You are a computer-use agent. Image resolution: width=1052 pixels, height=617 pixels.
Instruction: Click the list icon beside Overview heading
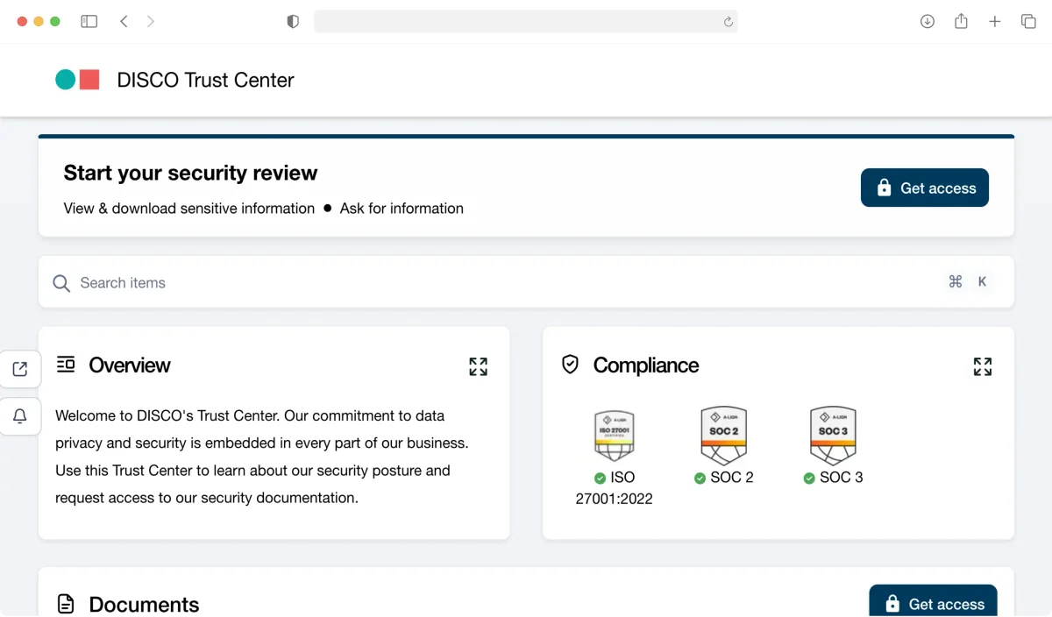66,365
